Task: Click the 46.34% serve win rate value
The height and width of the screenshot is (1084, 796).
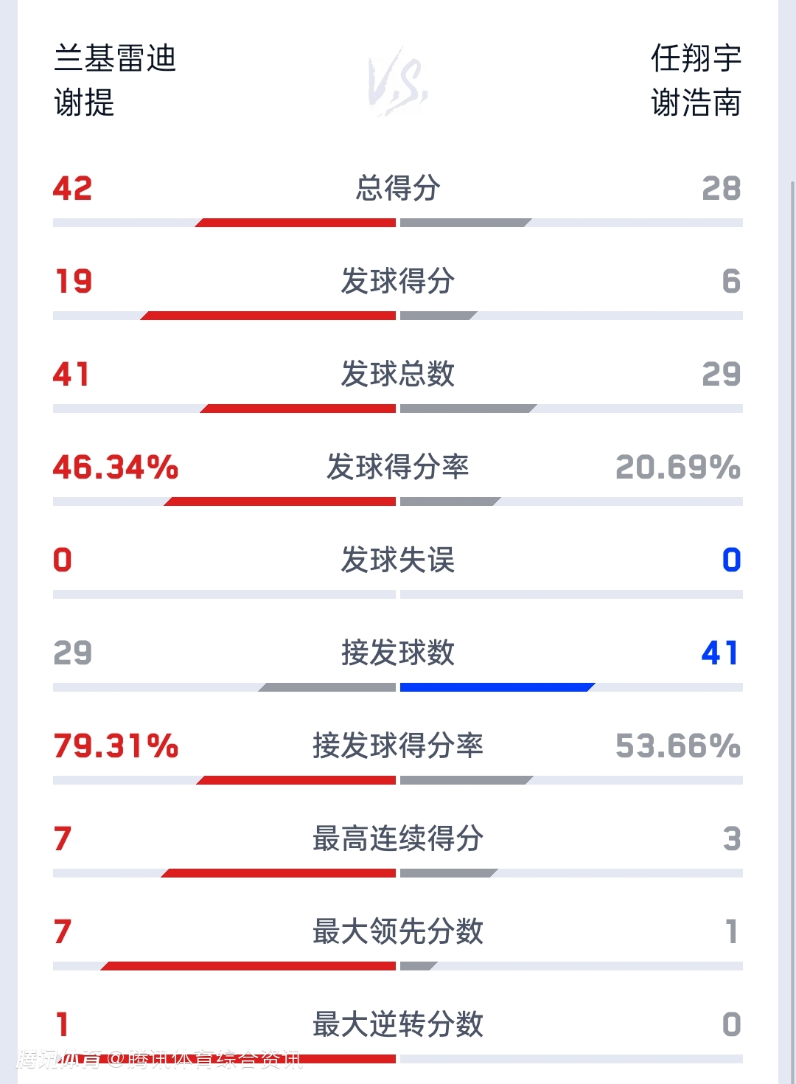Action: pos(116,467)
